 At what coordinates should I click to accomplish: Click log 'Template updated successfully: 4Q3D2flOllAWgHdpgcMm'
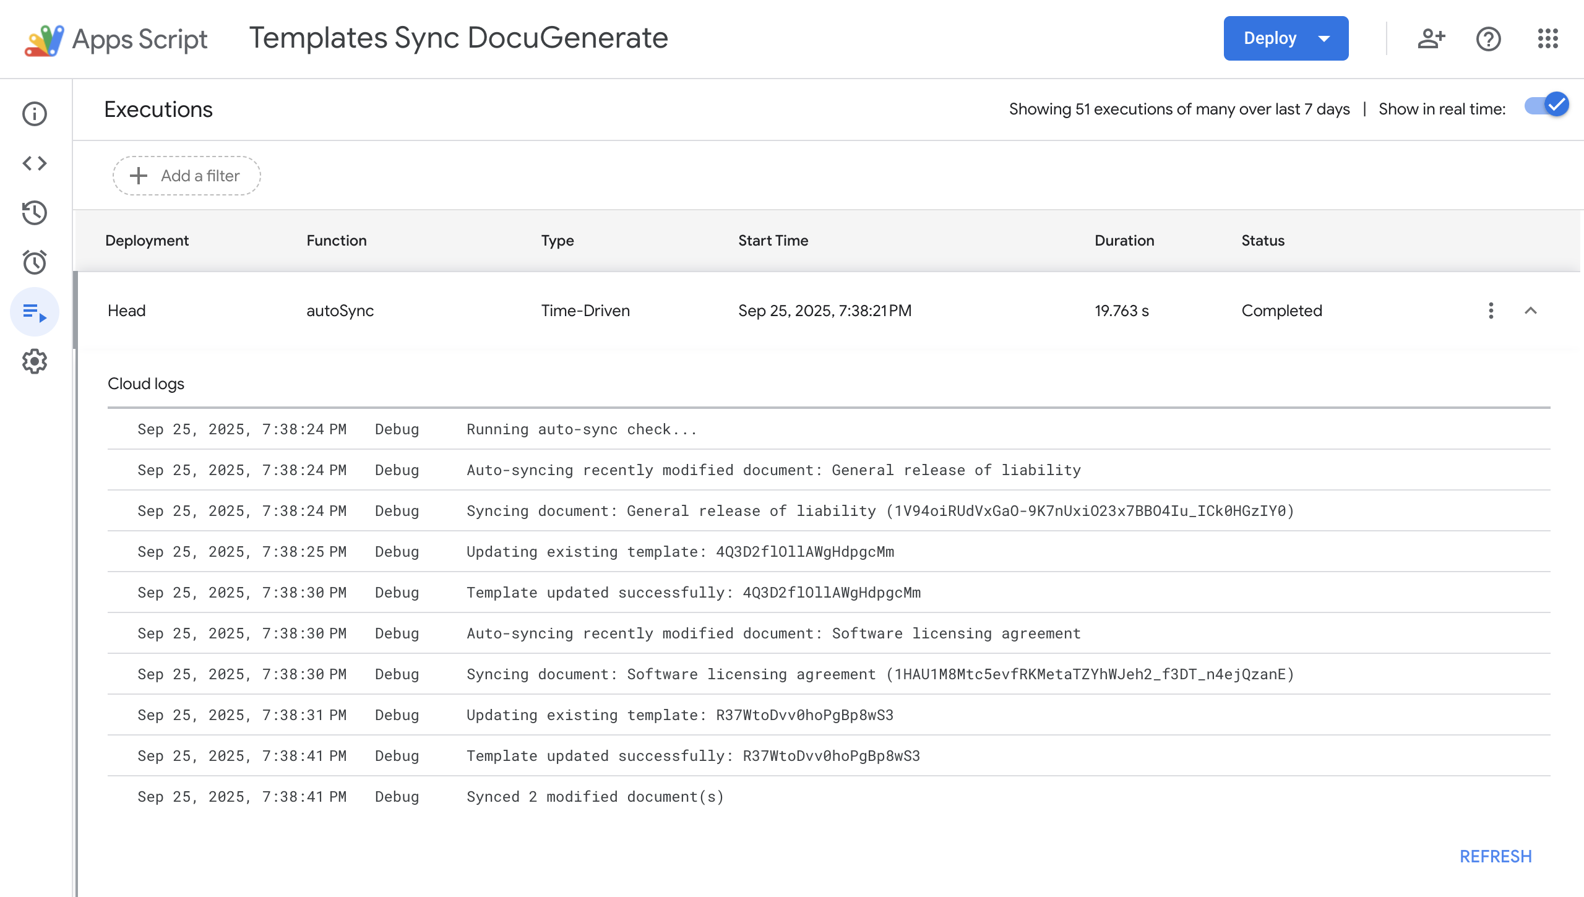[x=829, y=593]
